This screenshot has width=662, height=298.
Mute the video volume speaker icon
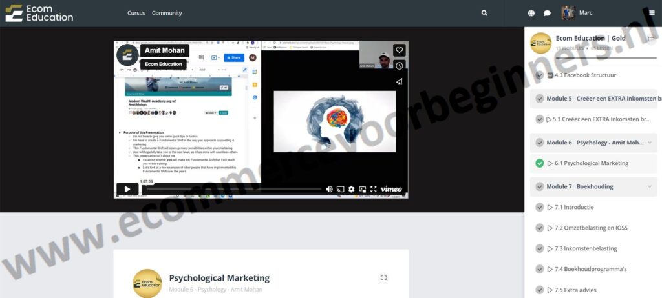point(329,189)
